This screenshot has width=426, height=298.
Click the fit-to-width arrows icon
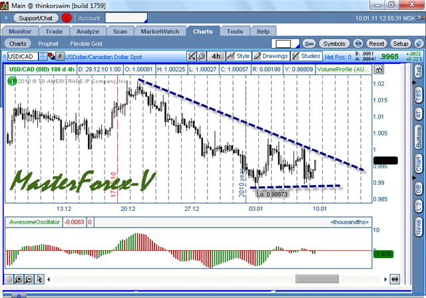[395, 279]
